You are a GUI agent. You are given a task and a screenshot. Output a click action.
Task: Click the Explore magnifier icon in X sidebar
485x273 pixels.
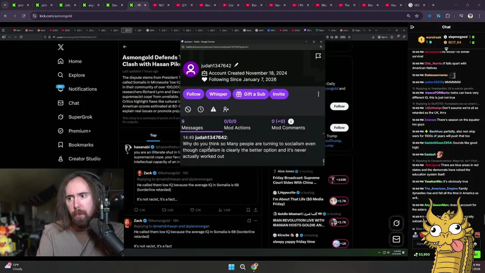coord(61,75)
